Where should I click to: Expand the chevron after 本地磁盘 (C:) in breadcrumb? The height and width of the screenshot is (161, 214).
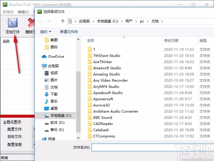coord(122,22)
